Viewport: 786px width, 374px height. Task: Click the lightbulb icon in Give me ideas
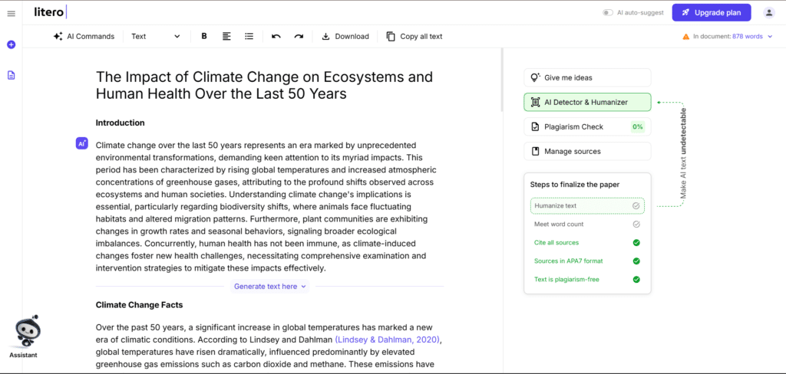click(x=535, y=77)
